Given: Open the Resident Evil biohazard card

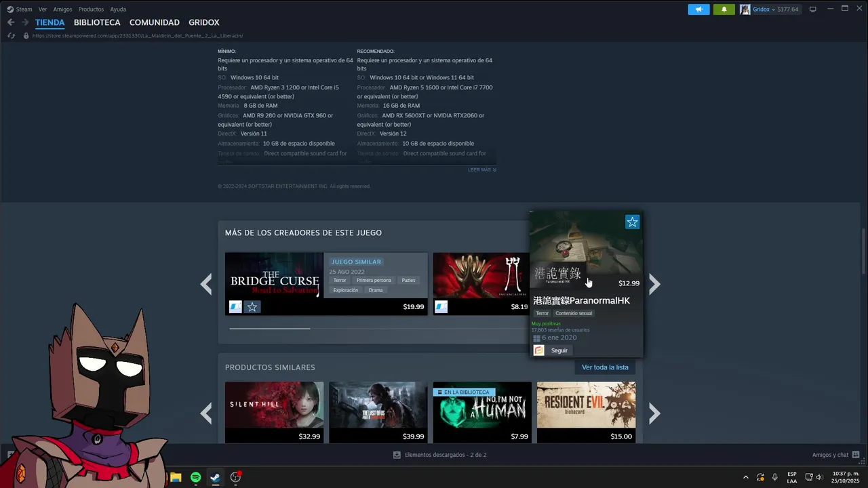Looking at the screenshot, I should click(x=586, y=412).
